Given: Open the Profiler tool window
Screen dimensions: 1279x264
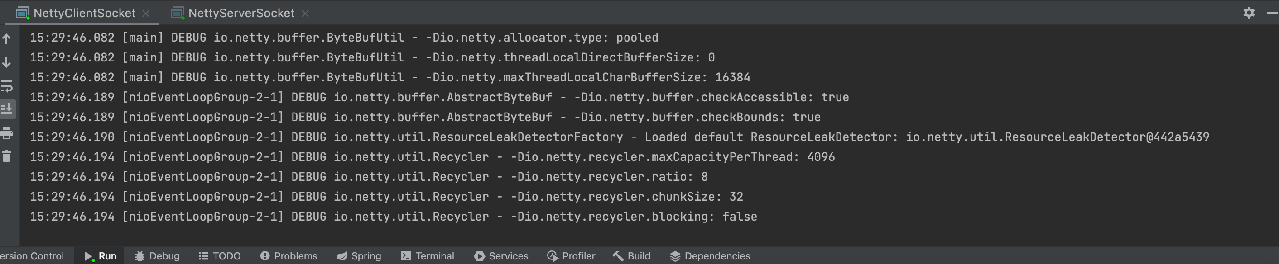Looking at the screenshot, I should tap(571, 256).
